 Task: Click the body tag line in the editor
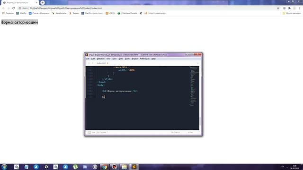point(101,85)
